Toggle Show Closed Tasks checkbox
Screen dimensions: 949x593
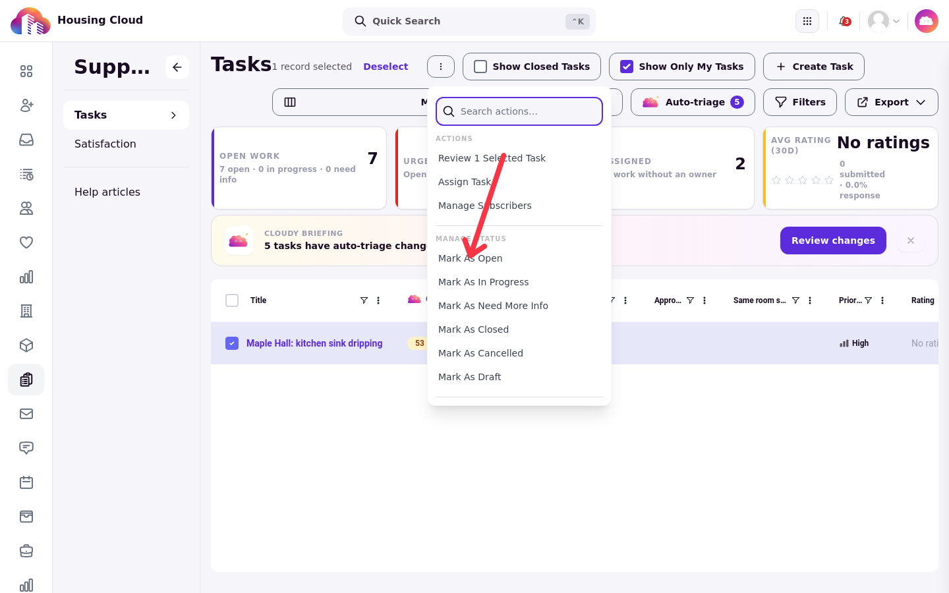click(480, 67)
